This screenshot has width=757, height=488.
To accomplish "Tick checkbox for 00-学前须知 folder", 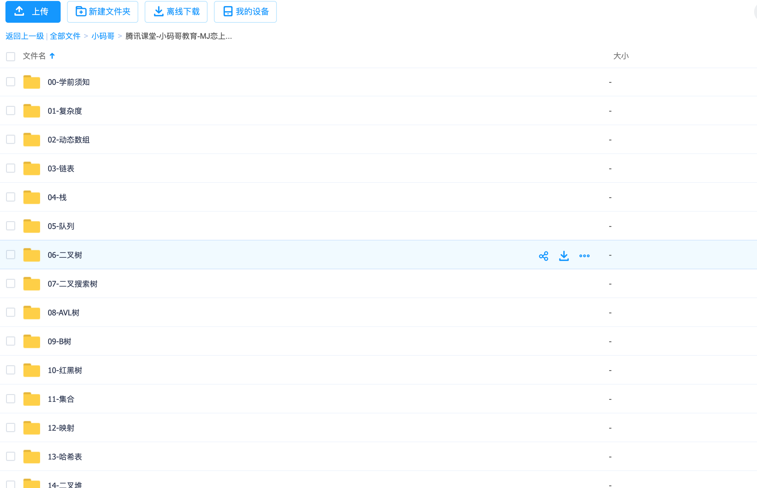I will tap(11, 82).
